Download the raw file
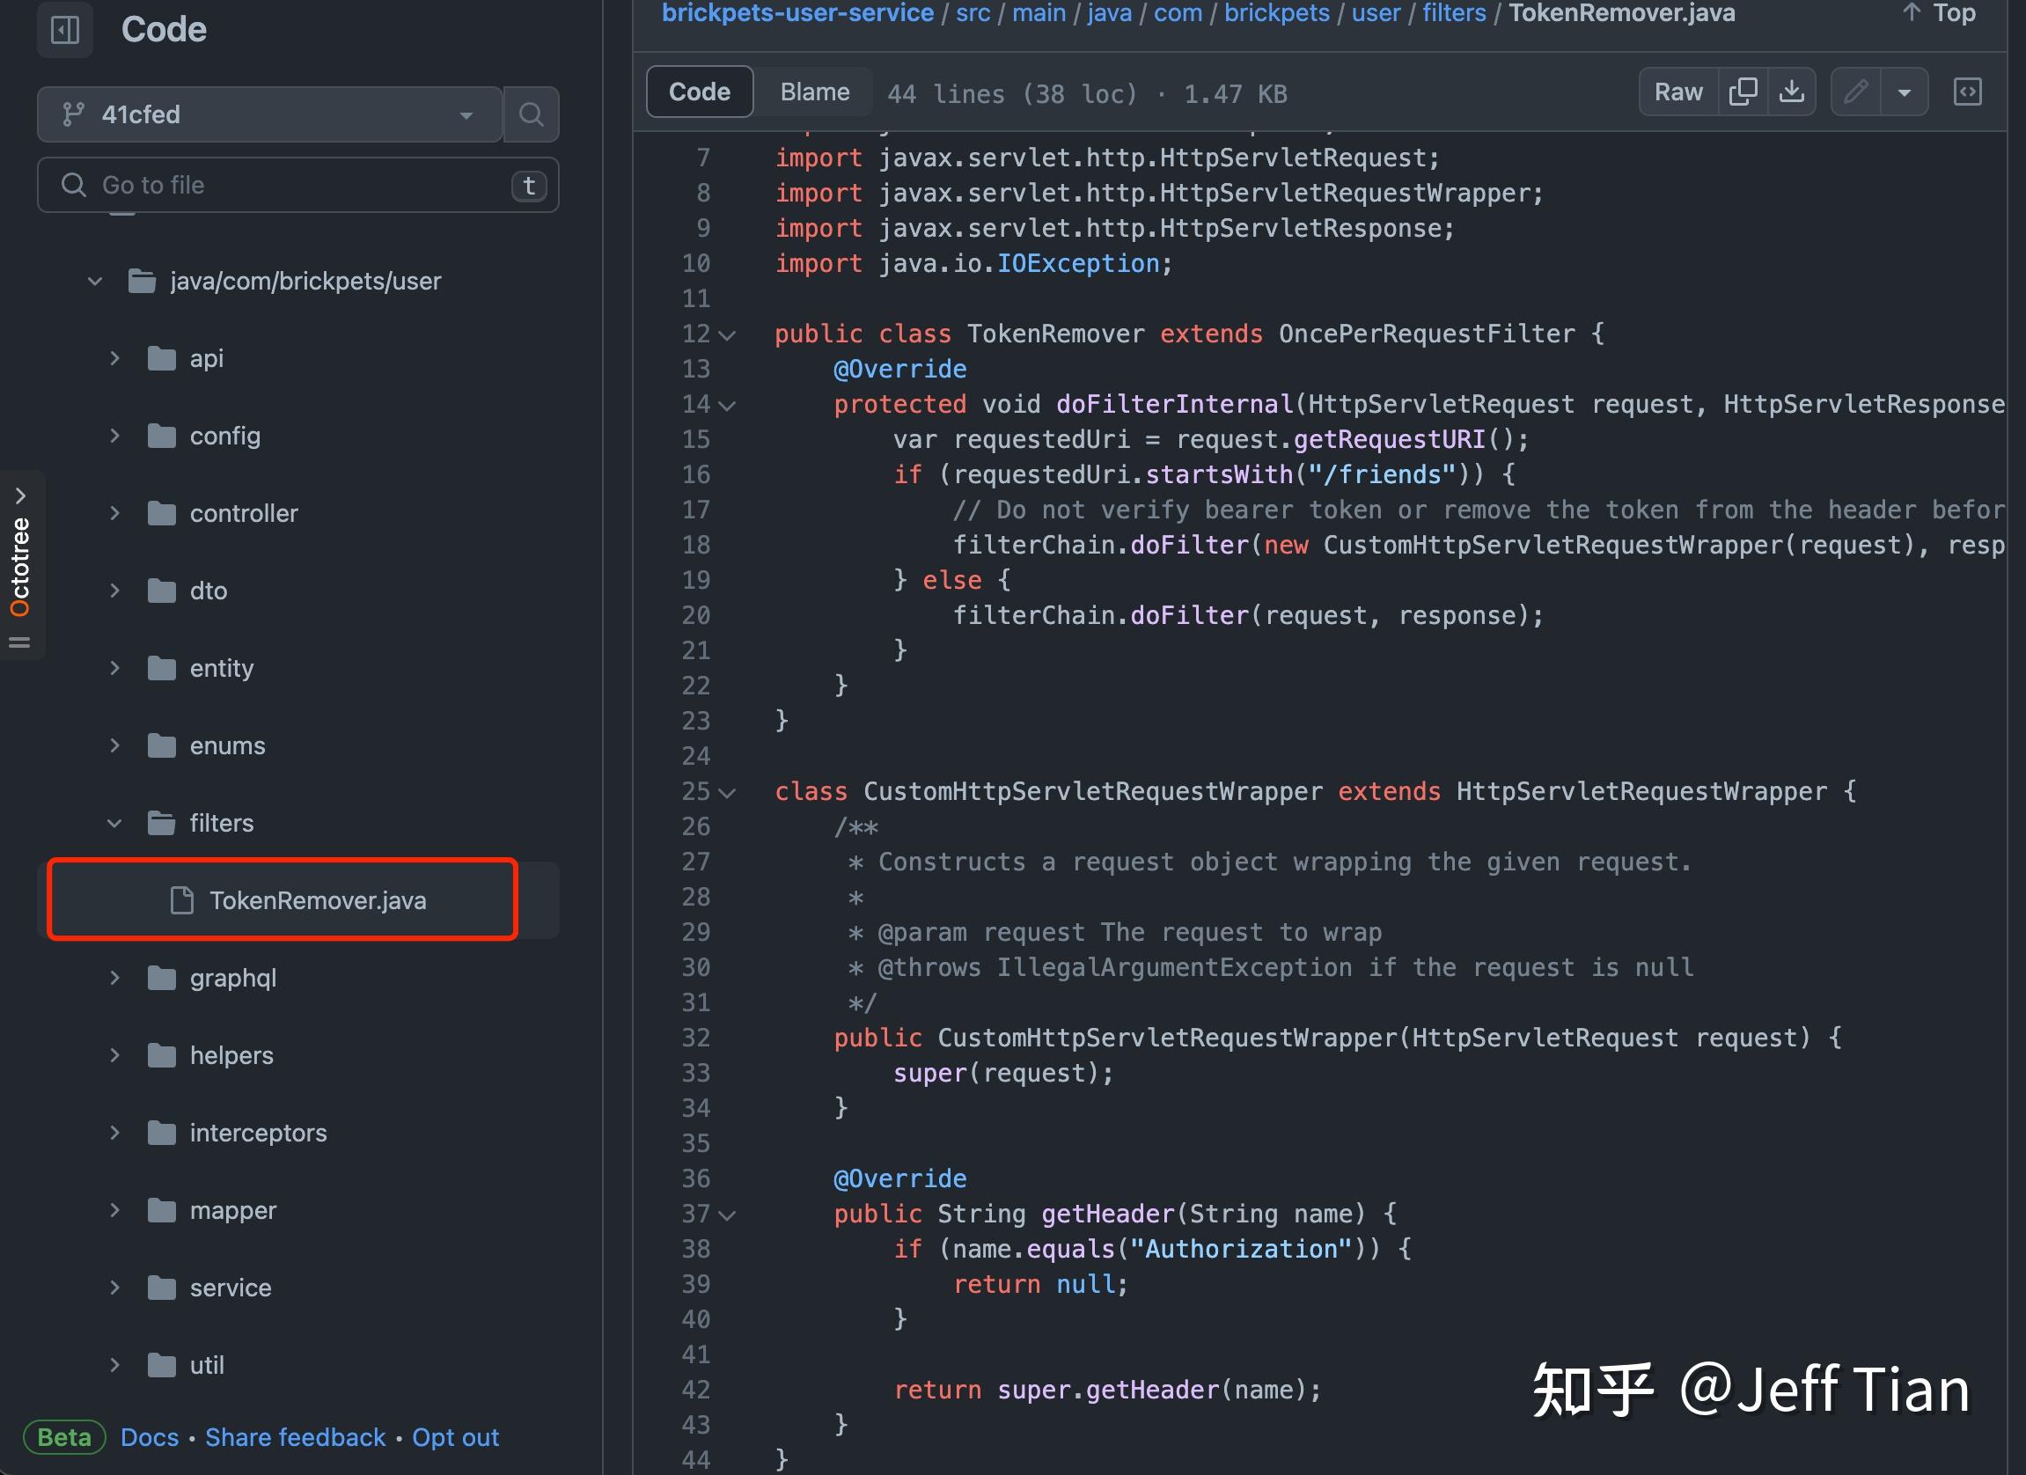This screenshot has width=2026, height=1475. pyautogui.click(x=1792, y=92)
